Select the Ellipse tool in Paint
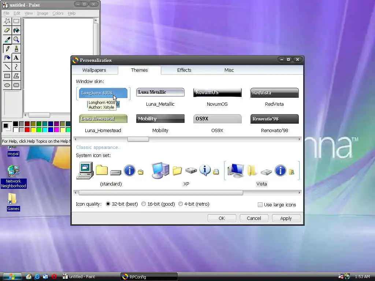375x281 pixels. click(x=7, y=85)
